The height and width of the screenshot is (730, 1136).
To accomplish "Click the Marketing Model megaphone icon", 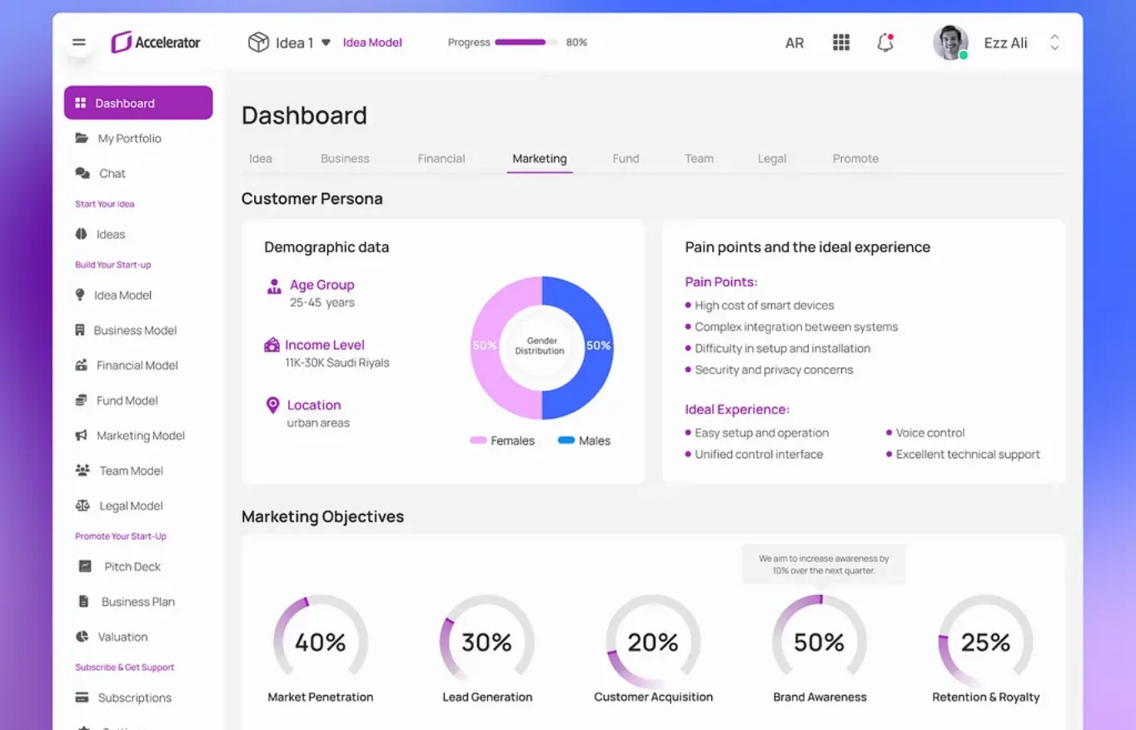I will tap(82, 435).
